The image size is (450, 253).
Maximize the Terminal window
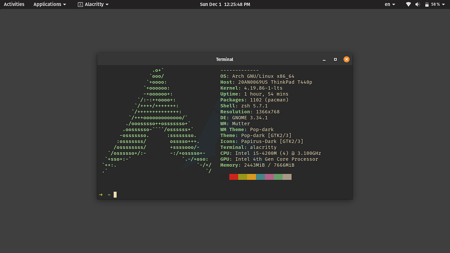point(335,59)
